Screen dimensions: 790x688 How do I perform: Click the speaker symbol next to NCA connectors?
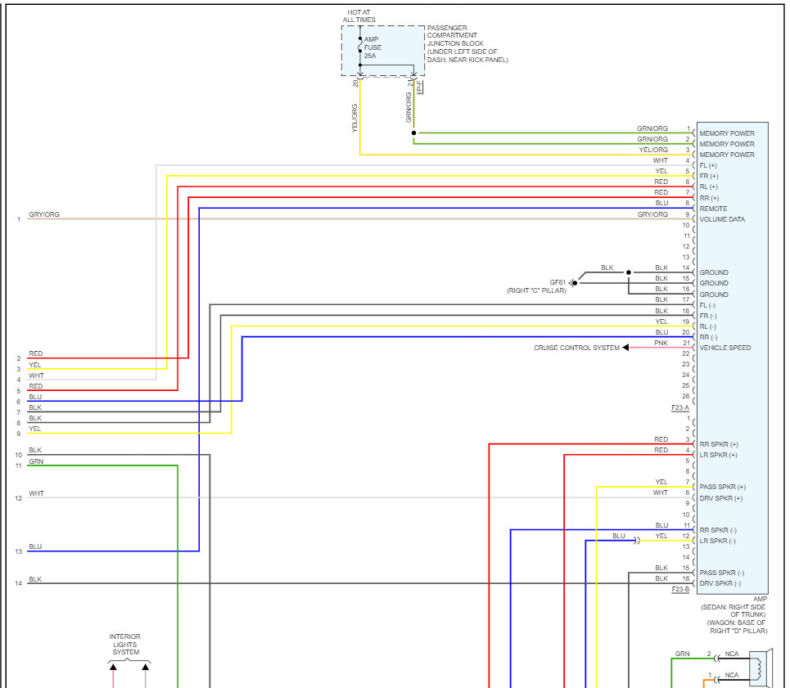click(x=761, y=669)
